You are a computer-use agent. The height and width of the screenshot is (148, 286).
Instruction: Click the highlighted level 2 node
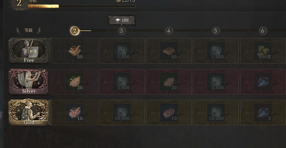(x=75, y=31)
